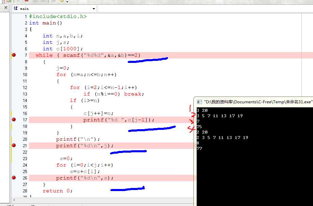Click the 'printf("%d\n",s);' statement
This screenshot has height=206, width=313.
(85, 178)
